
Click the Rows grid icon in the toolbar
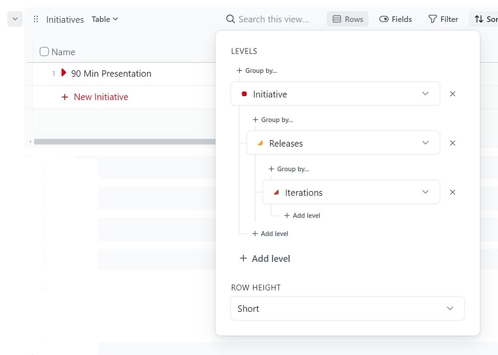[337, 19]
